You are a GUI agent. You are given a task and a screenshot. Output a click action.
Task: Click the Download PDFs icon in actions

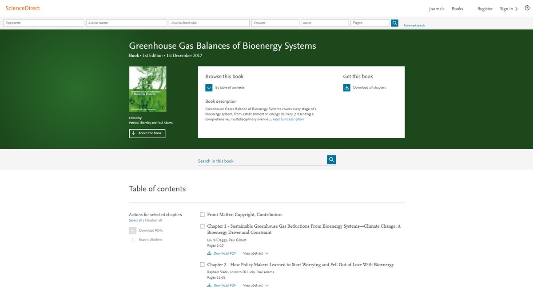(133, 230)
